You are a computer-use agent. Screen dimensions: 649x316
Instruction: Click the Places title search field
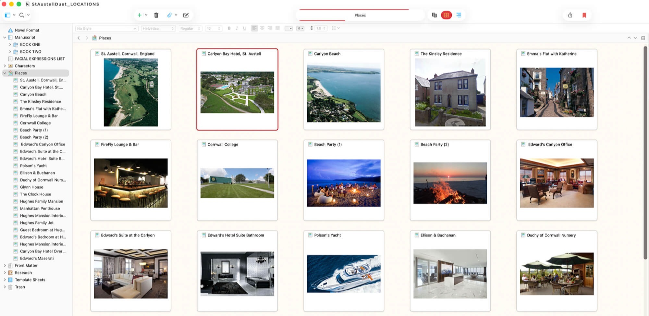tap(360, 15)
